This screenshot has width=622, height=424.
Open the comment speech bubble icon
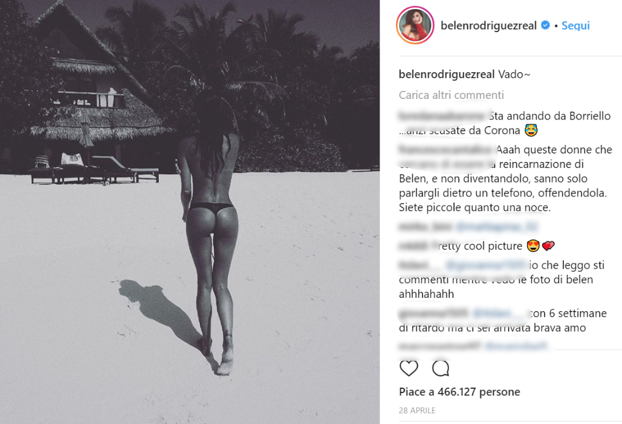[440, 368]
